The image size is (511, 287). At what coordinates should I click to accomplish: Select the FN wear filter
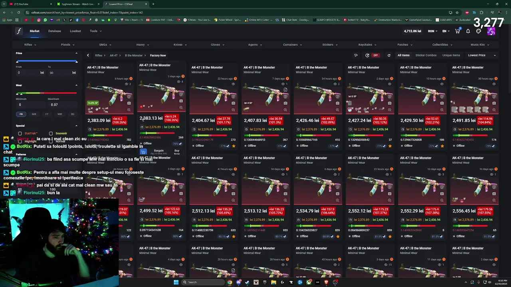pyautogui.click(x=21, y=114)
